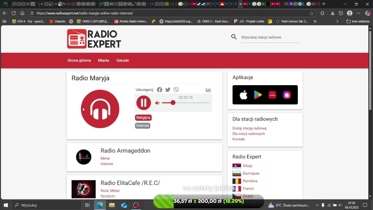Open the browser extensions puzzle icon
The width and height of the screenshot is (373, 210).
pos(323,13)
